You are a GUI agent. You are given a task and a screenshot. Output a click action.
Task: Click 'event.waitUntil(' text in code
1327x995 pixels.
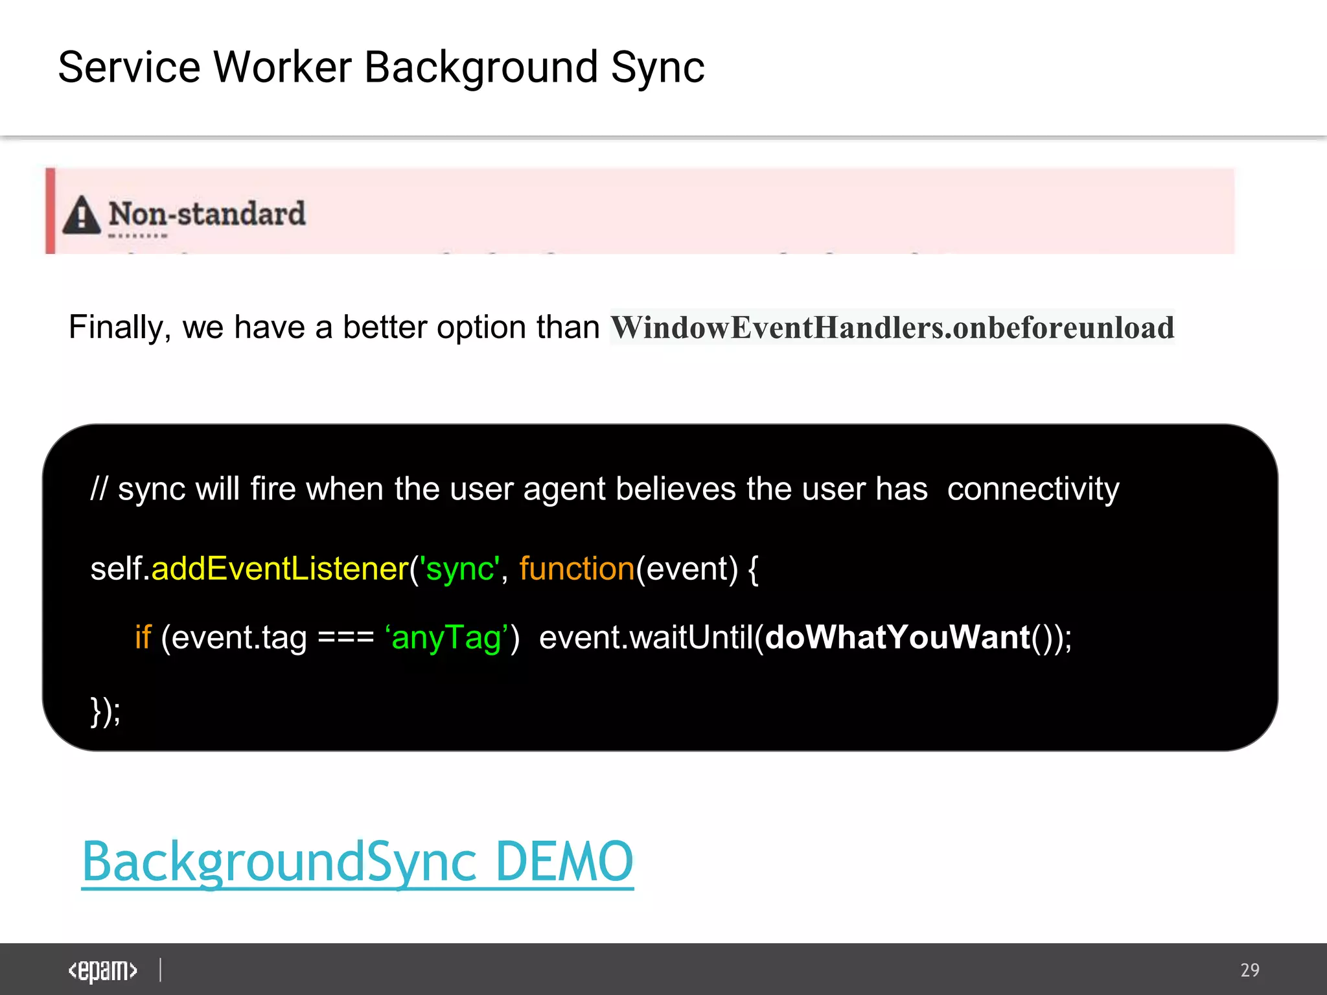(652, 637)
